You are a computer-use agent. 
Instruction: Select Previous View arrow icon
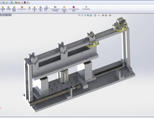[x=85, y=15]
